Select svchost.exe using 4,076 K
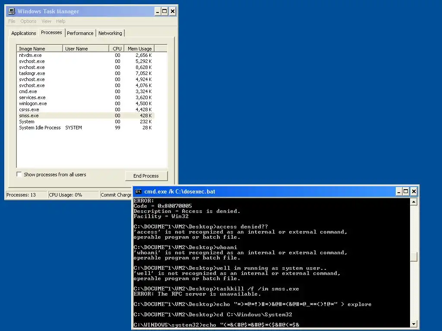 pos(86,85)
